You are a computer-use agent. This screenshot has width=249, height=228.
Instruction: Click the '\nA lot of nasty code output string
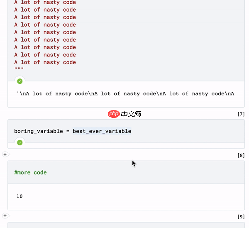(x=125, y=93)
